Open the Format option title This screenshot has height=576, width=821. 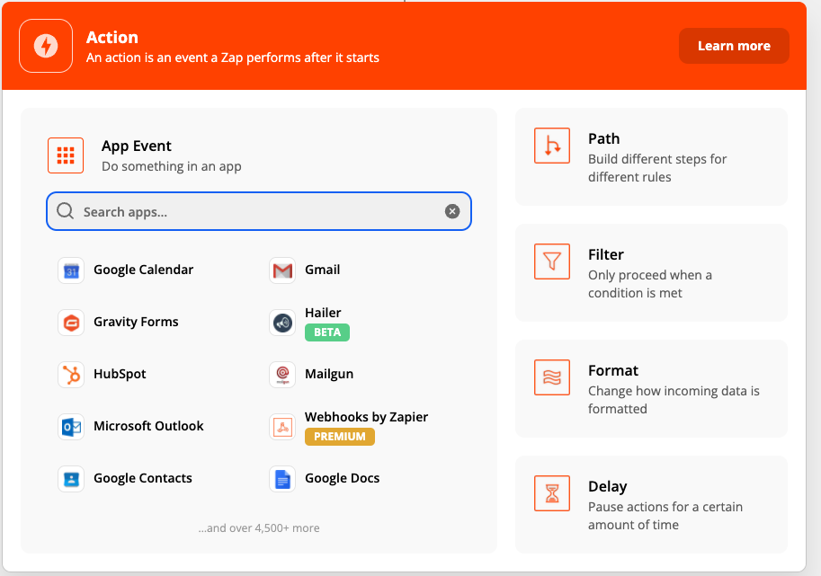[x=613, y=371]
